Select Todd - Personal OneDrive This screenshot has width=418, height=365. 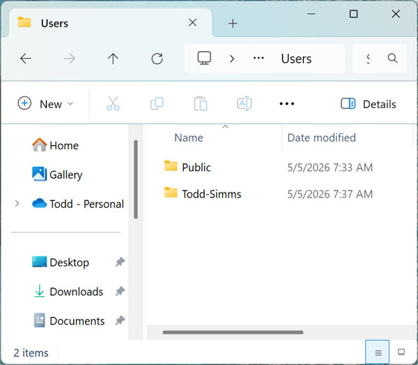[x=77, y=204]
